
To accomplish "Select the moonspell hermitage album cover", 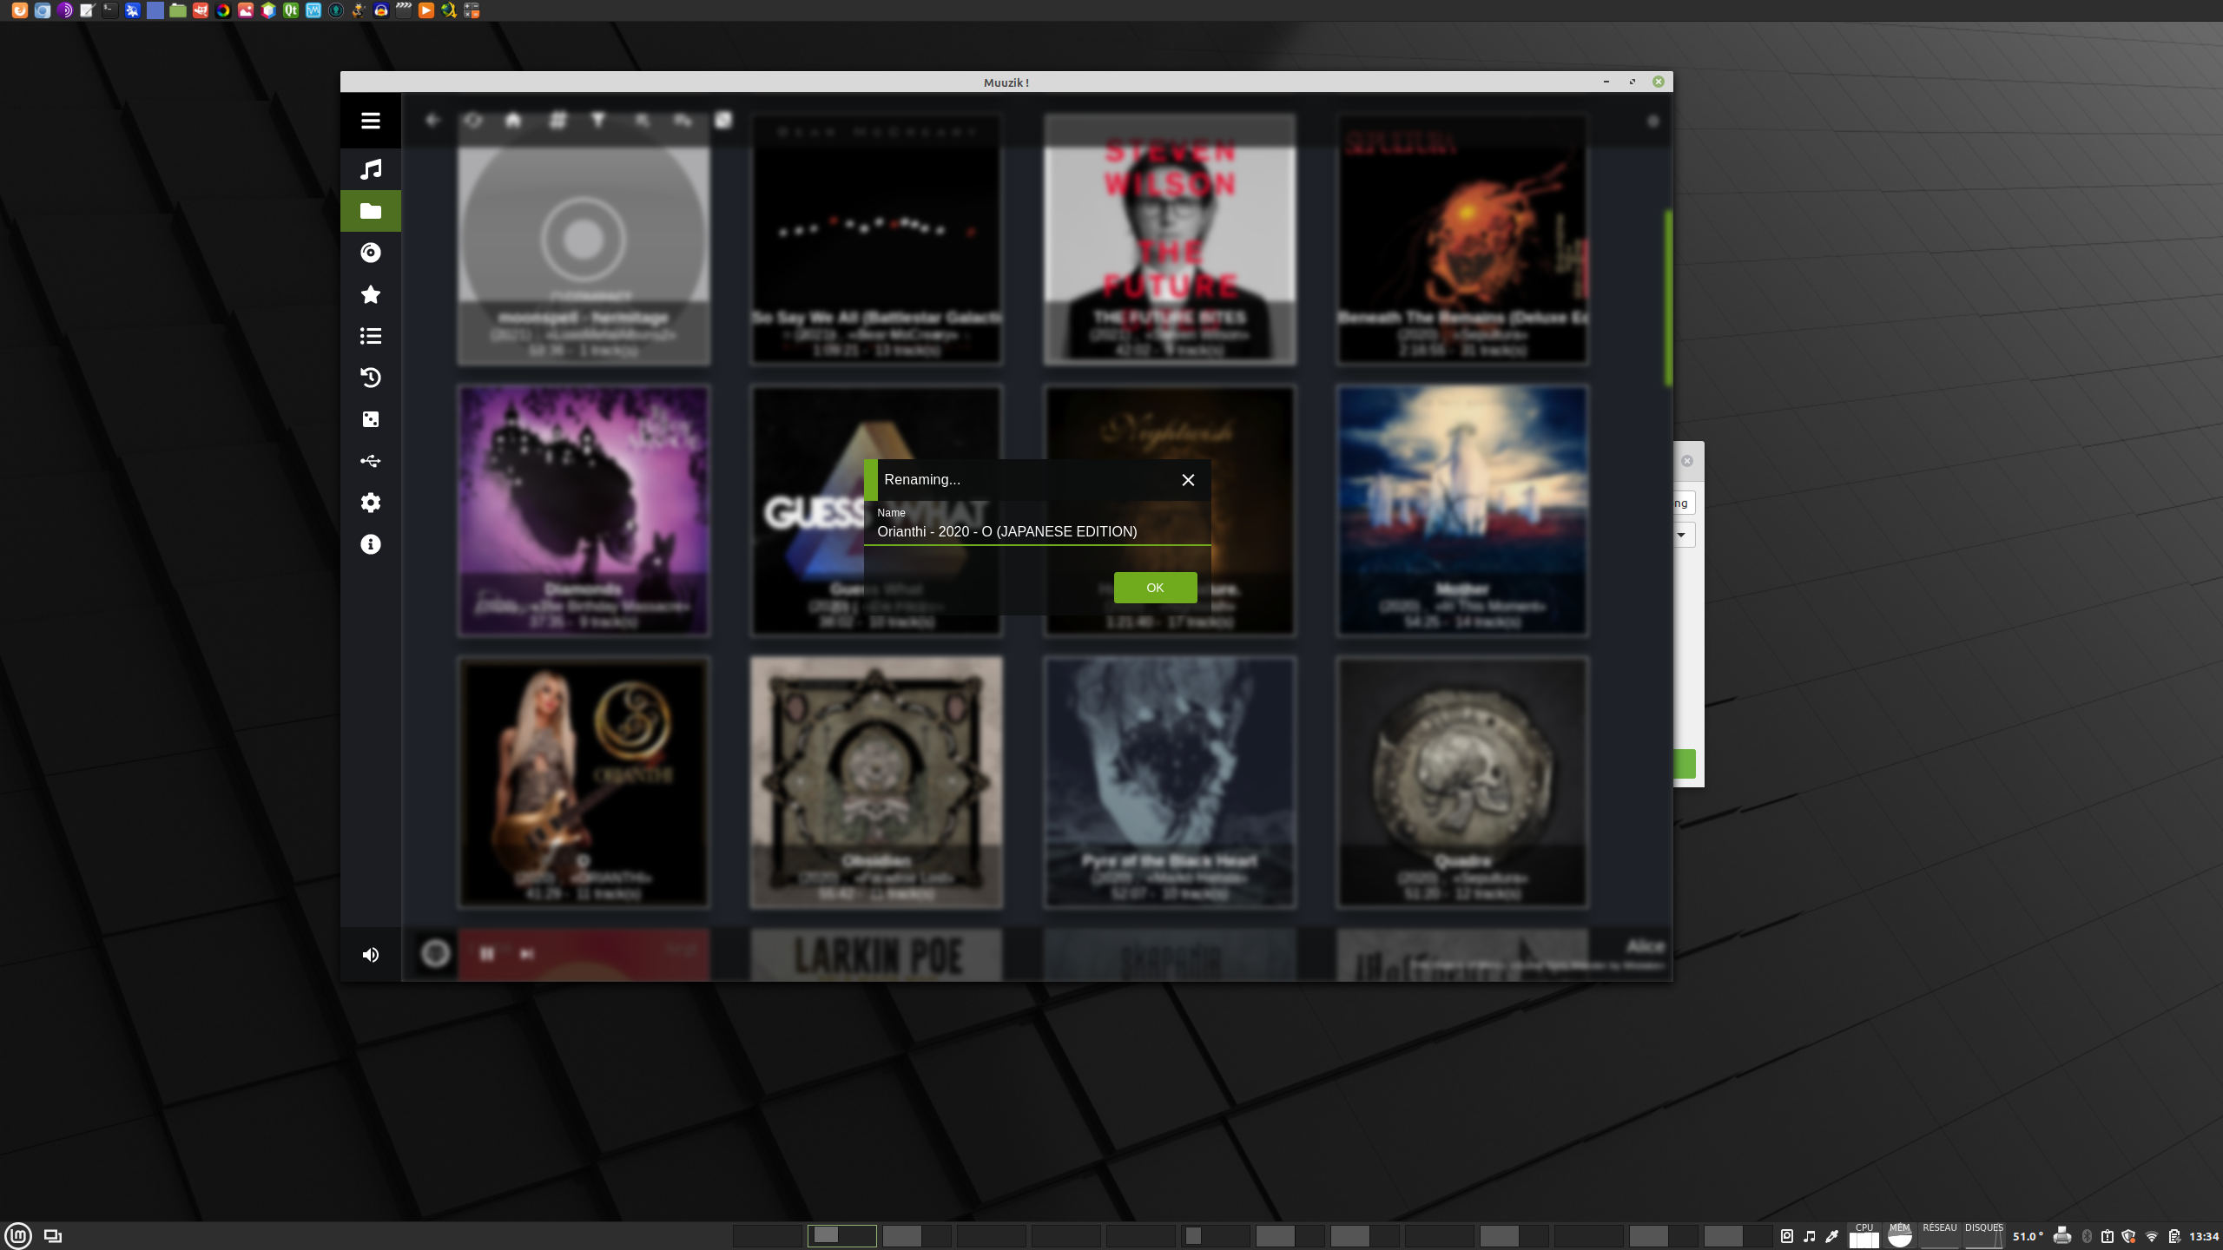I will (584, 239).
